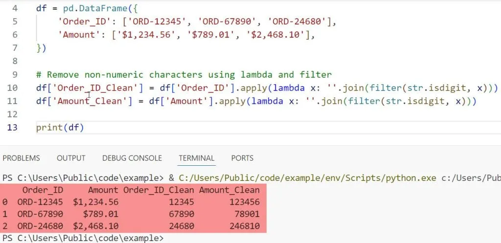Click line number 9 in the gutter
501x243 pixels.
pos(15,75)
